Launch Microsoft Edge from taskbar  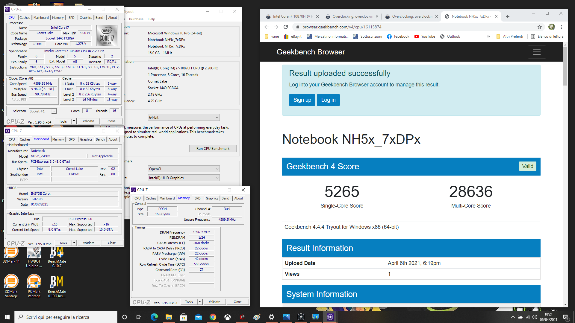click(154, 317)
